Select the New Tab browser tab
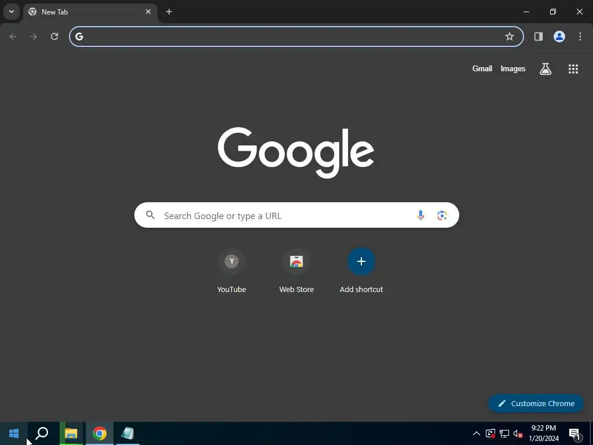Screen dimensions: 593x445 coord(90,12)
